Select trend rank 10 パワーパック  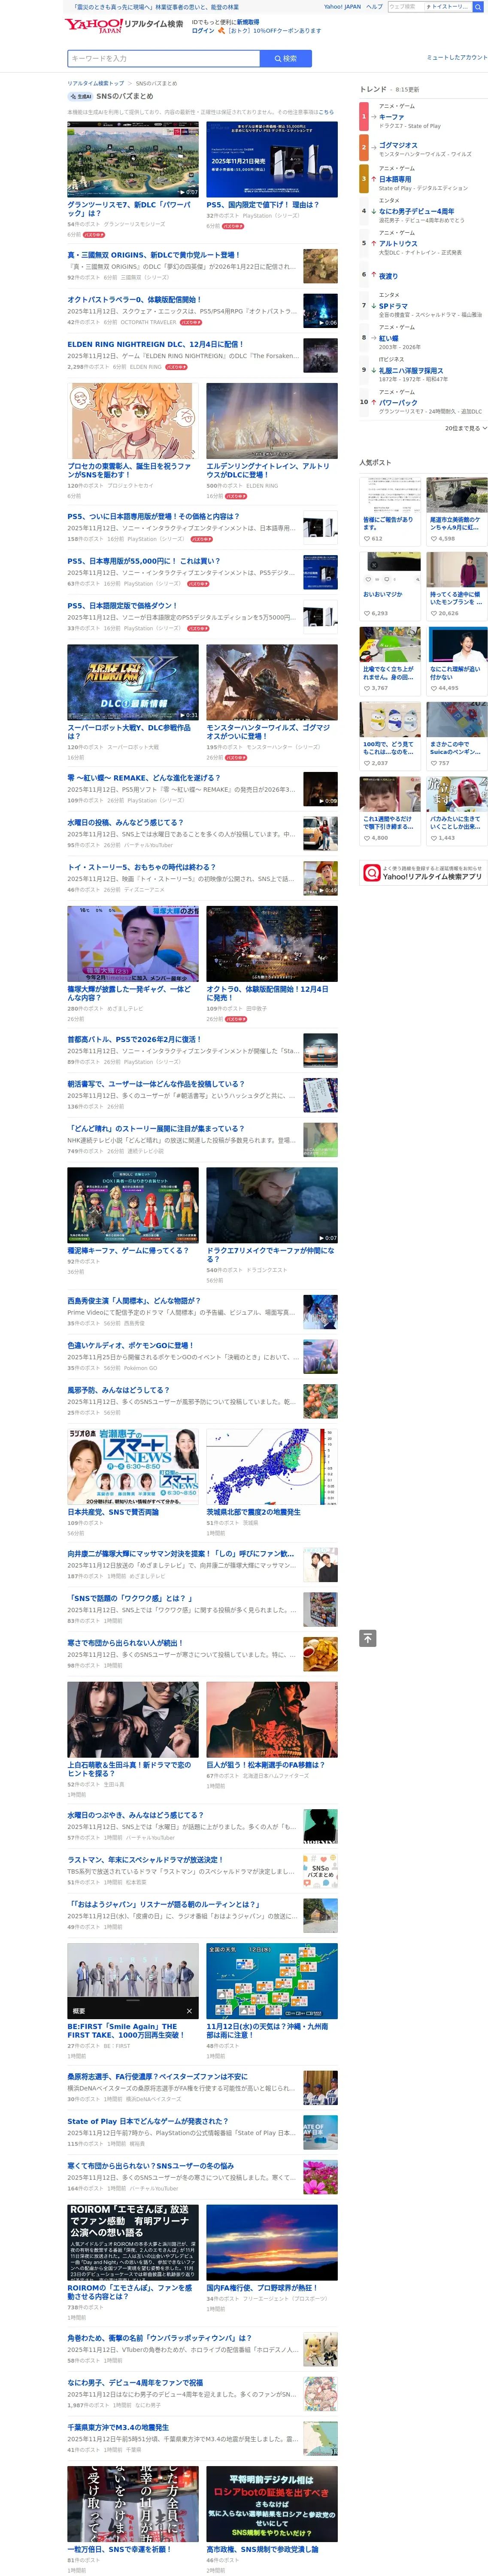click(x=398, y=403)
